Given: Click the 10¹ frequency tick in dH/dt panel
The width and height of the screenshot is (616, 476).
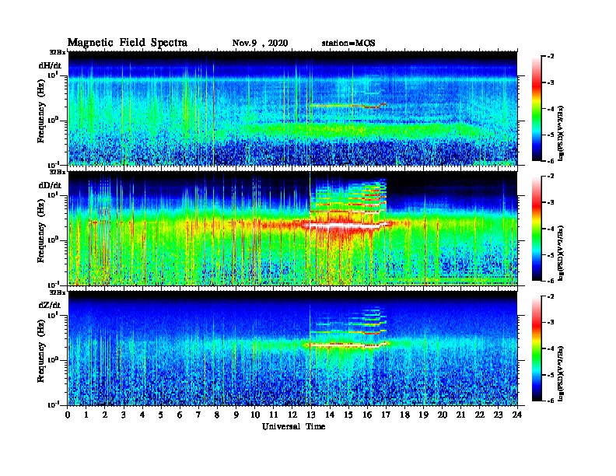Looking at the screenshot, I should (x=53, y=75).
